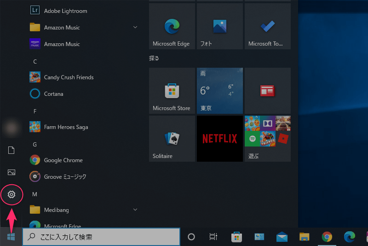Open Microsoft Edge from the taskbar
Screen dimensions: 368x246
click(x=350, y=237)
